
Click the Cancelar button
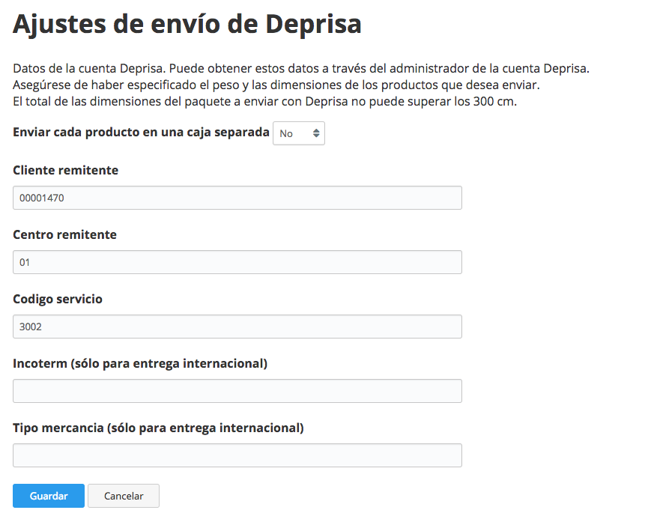124,496
